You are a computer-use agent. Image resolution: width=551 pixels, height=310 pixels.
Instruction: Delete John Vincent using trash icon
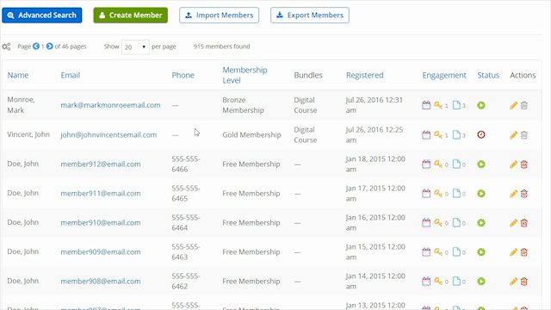coord(524,134)
